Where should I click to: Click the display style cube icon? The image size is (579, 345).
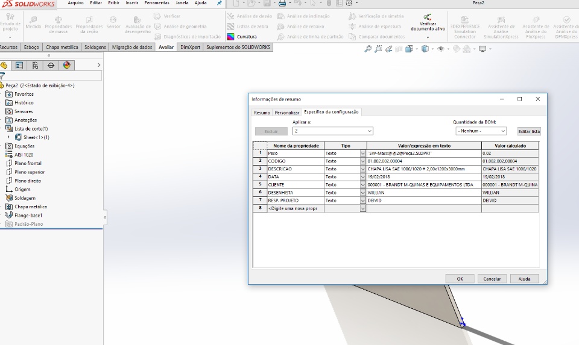(425, 49)
